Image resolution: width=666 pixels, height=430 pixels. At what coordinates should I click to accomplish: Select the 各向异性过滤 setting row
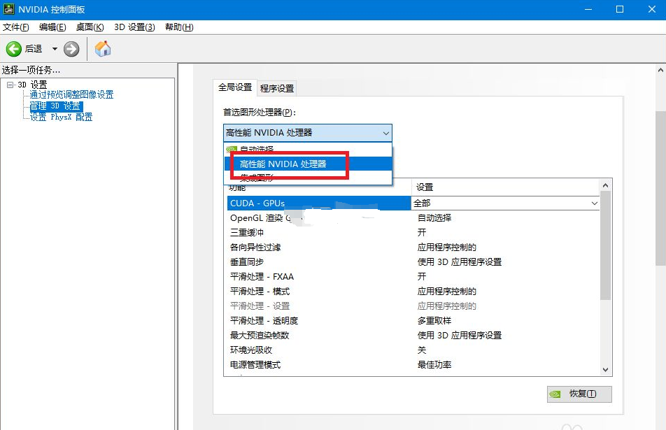[x=413, y=248]
